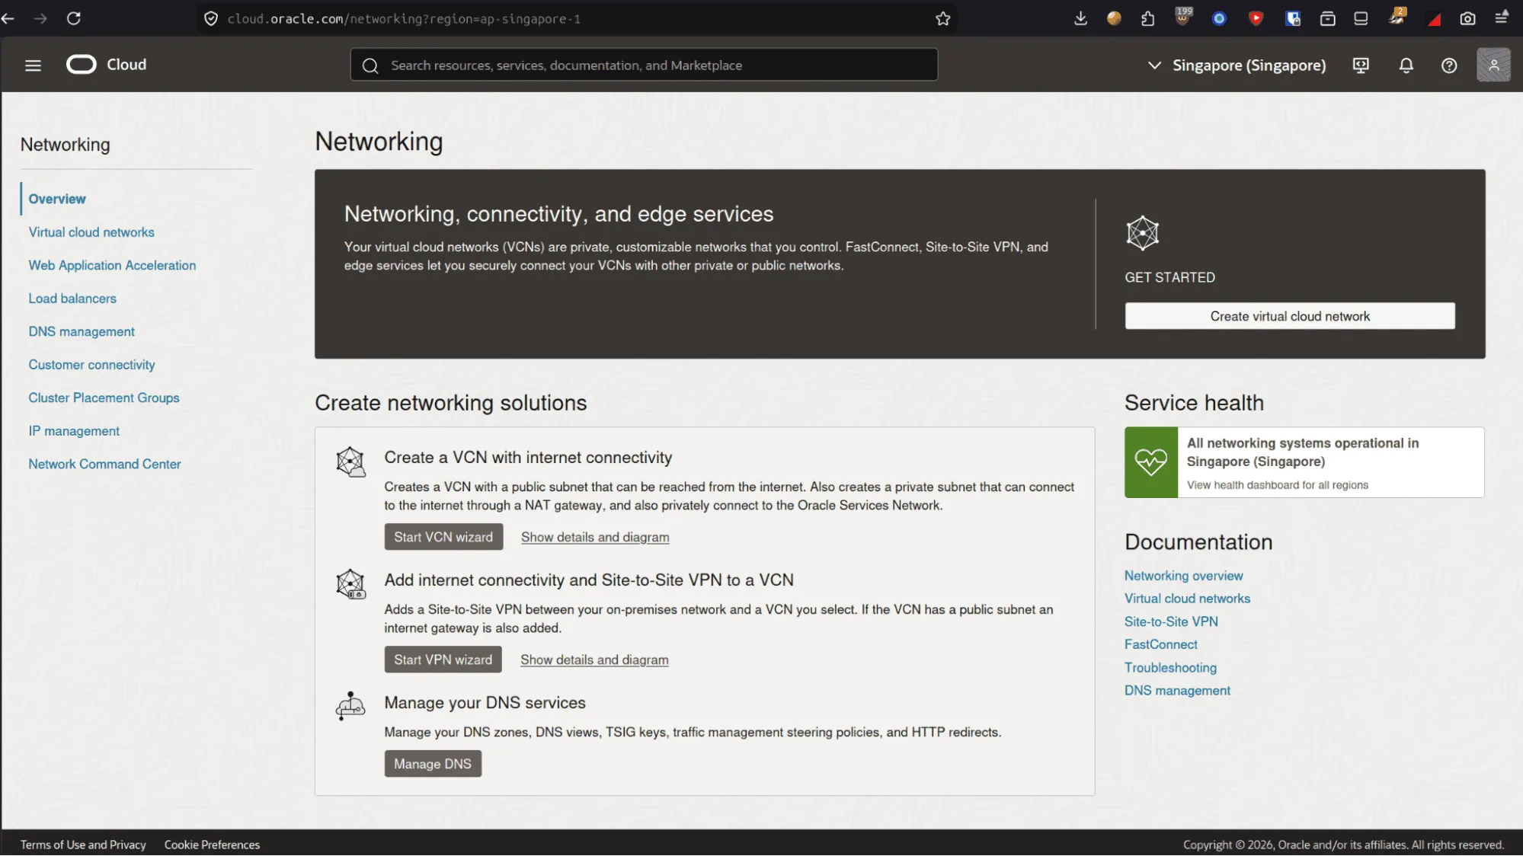1523x856 pixels.
Task: Bookmark this page with the star
Action: (x=943, y=18)
